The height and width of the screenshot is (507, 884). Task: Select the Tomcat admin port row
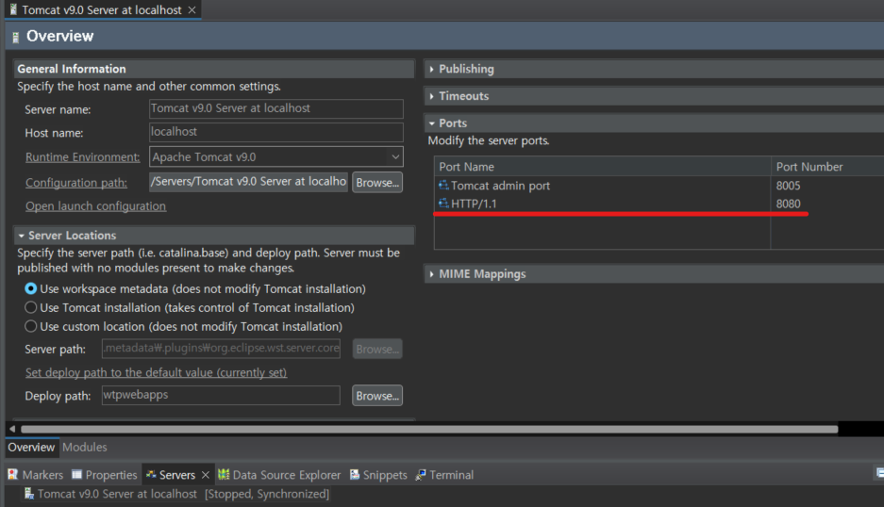point(659,186)
